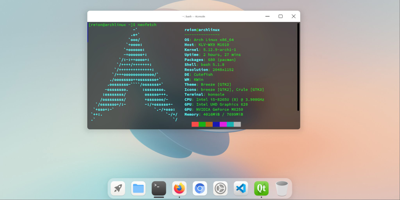
Task: Click the 'Theme: Breeze [GTK2]' line
Action: 208,85
